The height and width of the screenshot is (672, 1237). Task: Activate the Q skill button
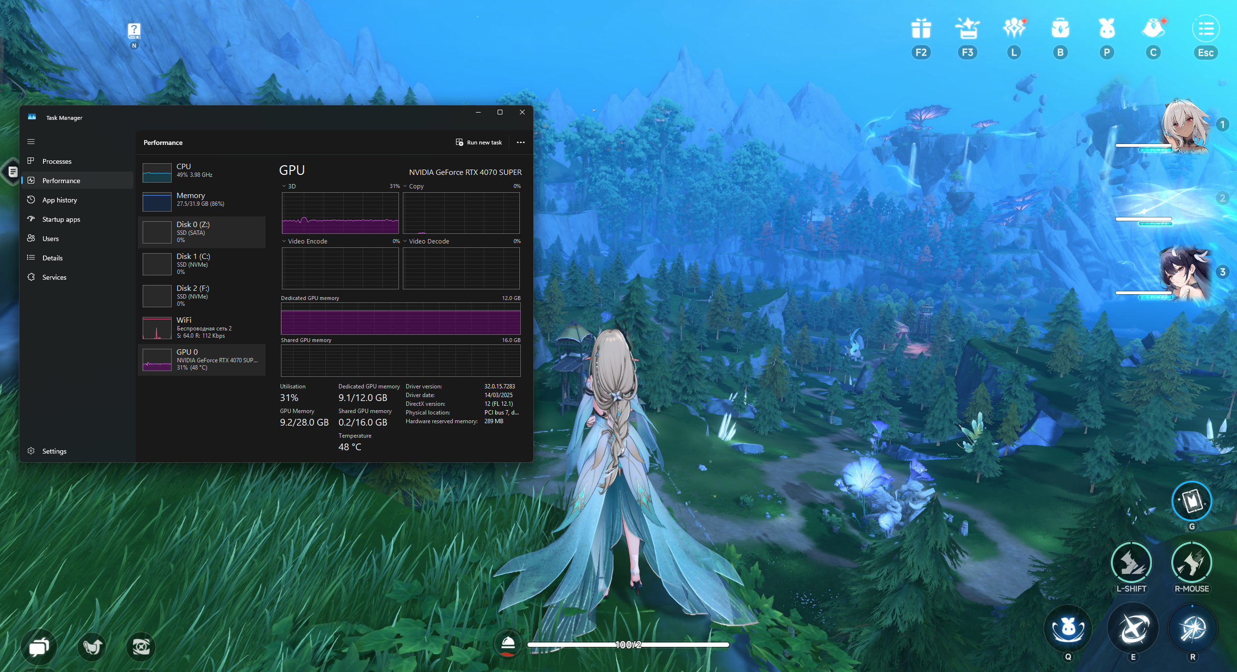tap(1068, 629)
